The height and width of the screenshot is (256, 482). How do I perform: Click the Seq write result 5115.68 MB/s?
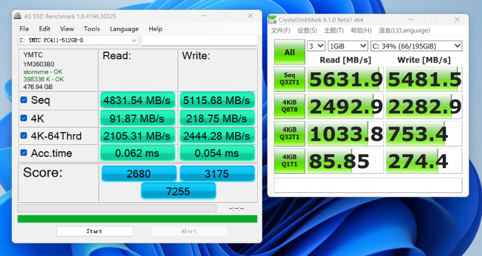[217, 101]
